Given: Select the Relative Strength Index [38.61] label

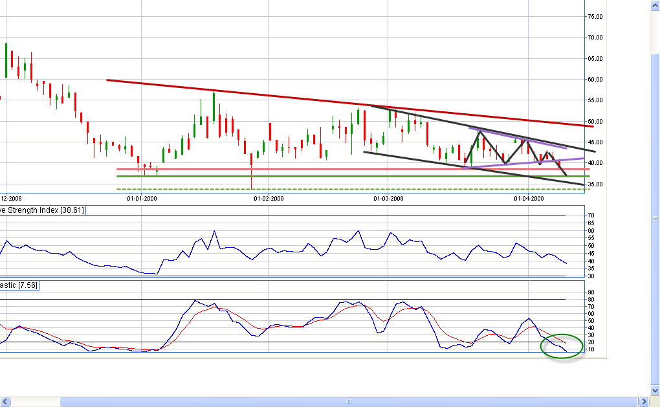Looking at the screenshot, I should (43, 210).
